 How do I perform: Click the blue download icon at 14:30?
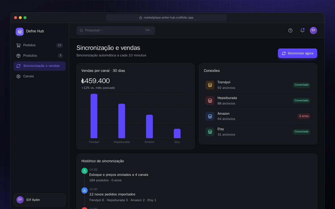pos(85,190)
